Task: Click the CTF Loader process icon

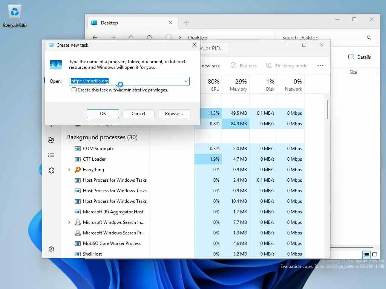Action: pyautogui.click(x=78, y=159)
